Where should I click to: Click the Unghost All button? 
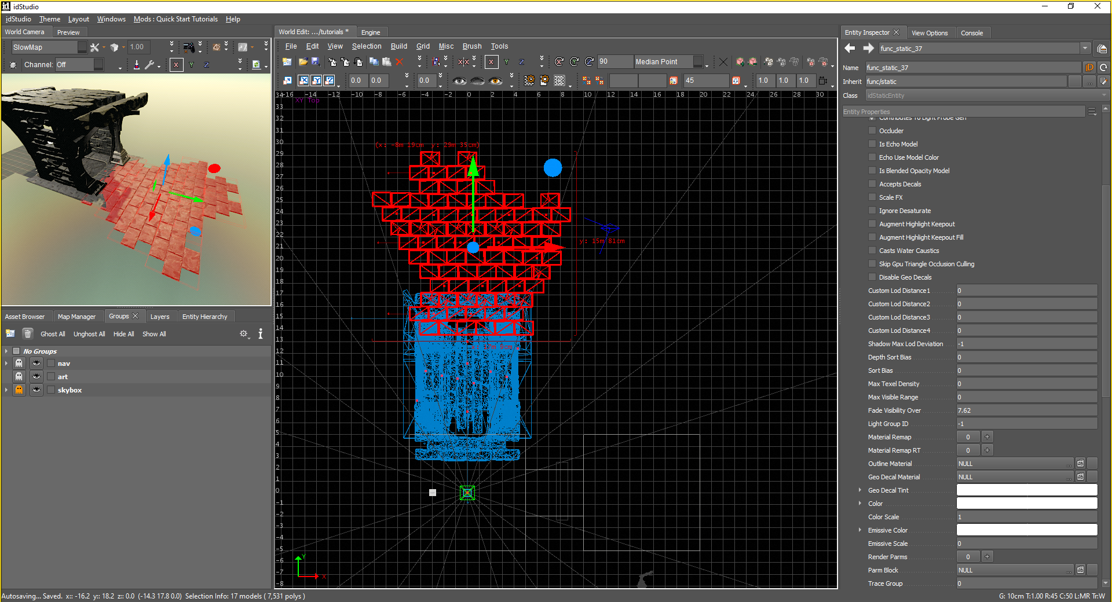point(89,334)
